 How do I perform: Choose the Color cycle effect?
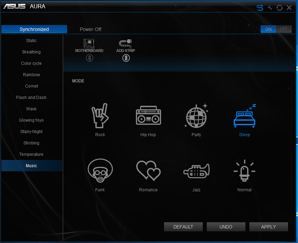click(32, 63)
